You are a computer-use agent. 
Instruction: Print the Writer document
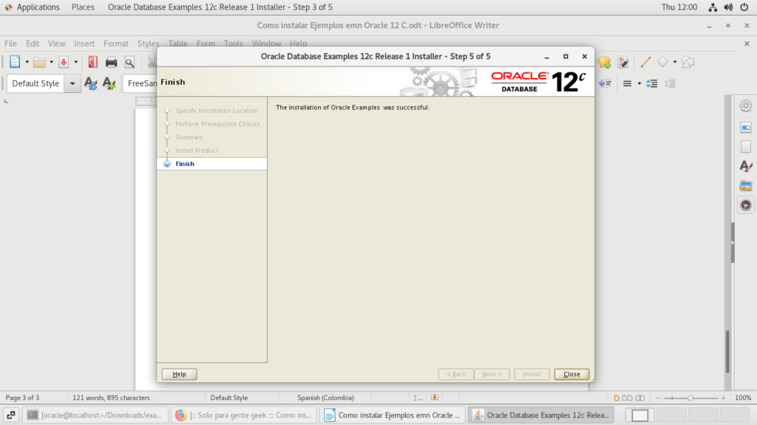pyautogui.click(x=111, y=62)
